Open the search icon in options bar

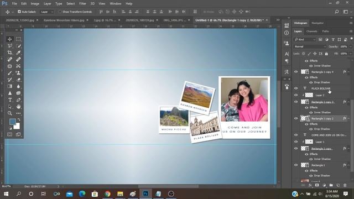(x=337, y=12)
